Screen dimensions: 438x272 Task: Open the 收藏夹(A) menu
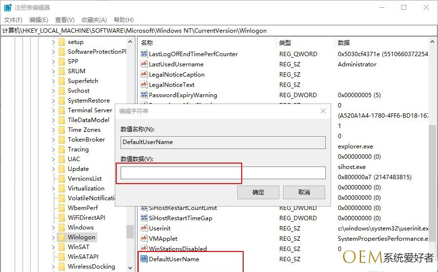94,20
